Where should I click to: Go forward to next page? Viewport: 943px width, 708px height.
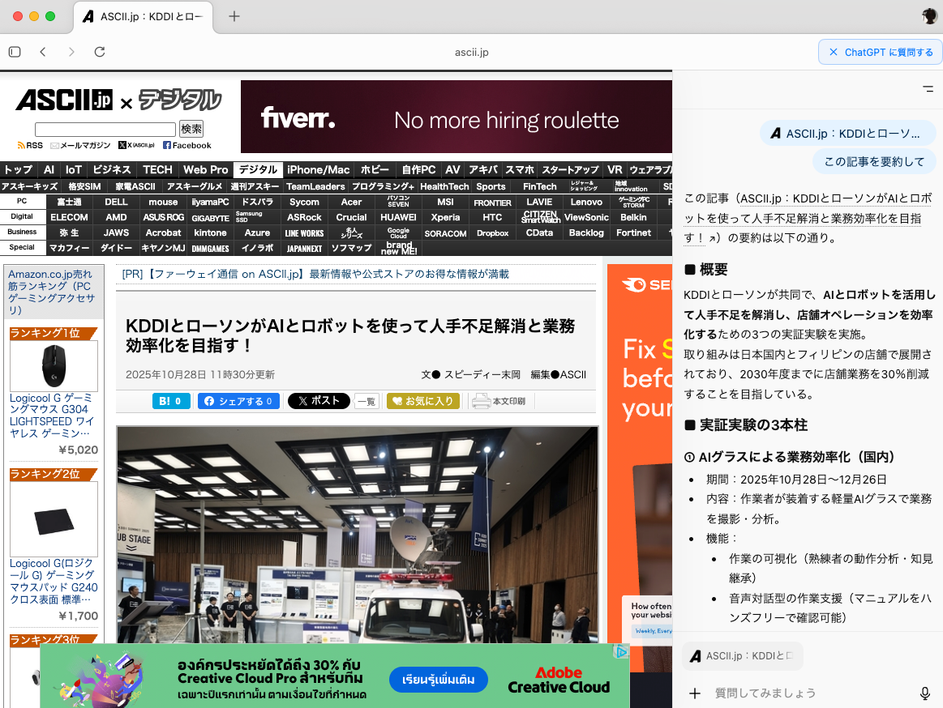[71, 52]
